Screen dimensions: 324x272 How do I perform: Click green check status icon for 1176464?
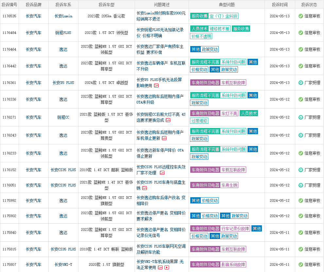tap(301, 50)
